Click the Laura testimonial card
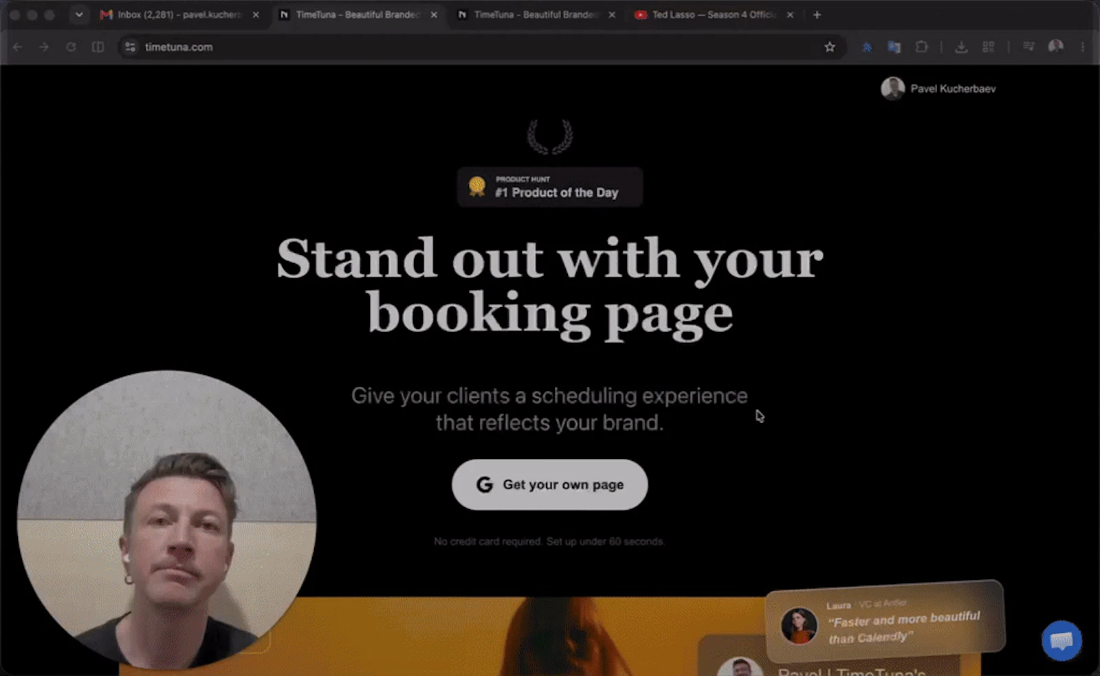Viewport: 1100px width, 676px height. (x=885, y=621)
